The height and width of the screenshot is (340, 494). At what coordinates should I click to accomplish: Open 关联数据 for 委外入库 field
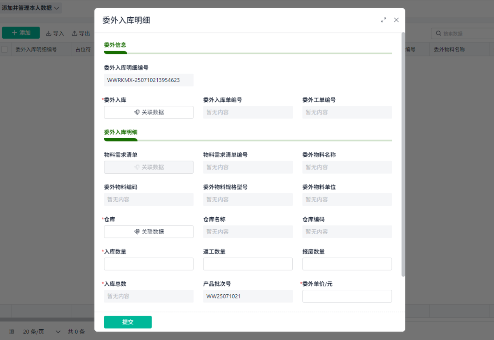coord(149,112)
